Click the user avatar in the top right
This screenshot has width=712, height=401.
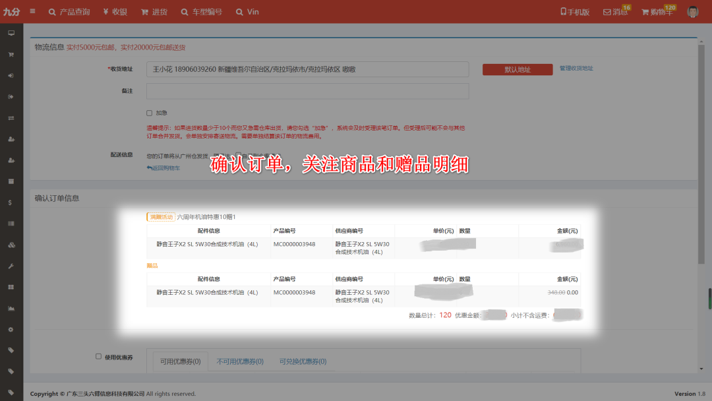click(692, 11)
